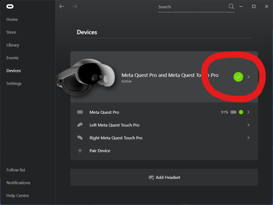Image resolution: width=273 pixels, height=205 pixels.
Task: Select the Meta Quest Pro device row label
Action: [x=104, y=112]
